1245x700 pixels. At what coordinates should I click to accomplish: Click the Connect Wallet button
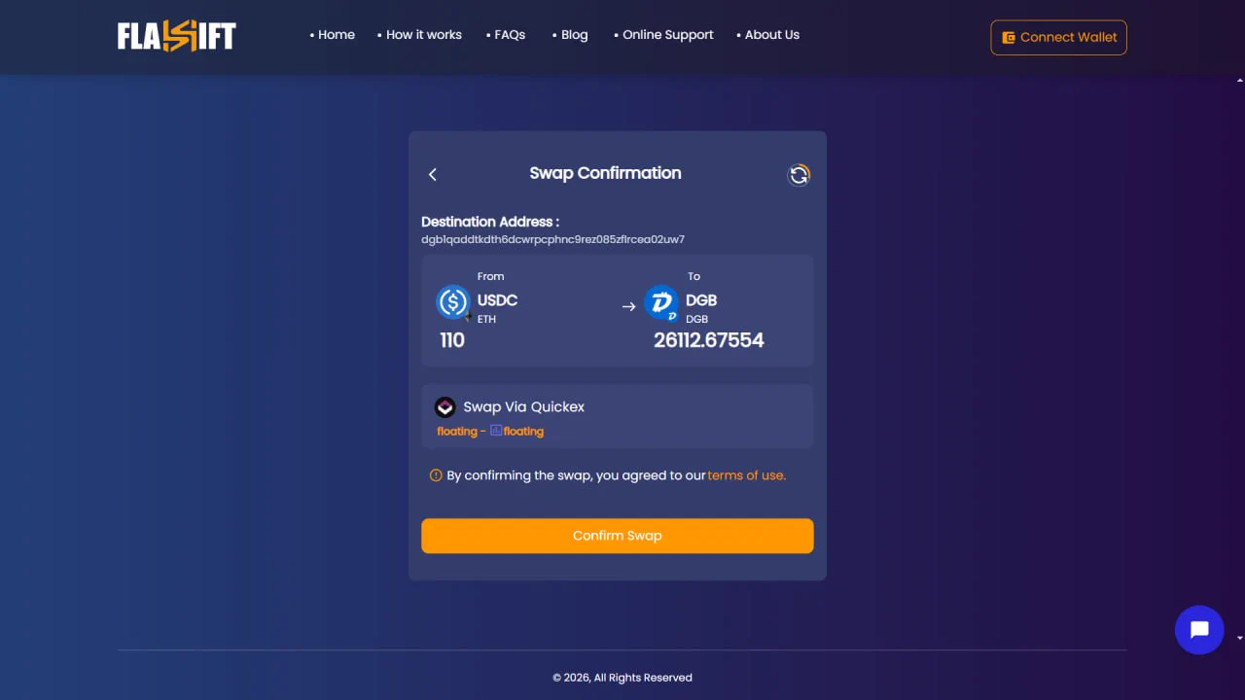1058,37
